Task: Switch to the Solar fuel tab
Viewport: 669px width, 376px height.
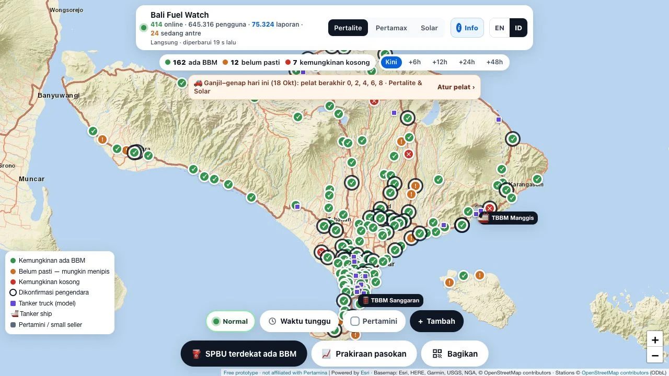Action: pos(429,28)
